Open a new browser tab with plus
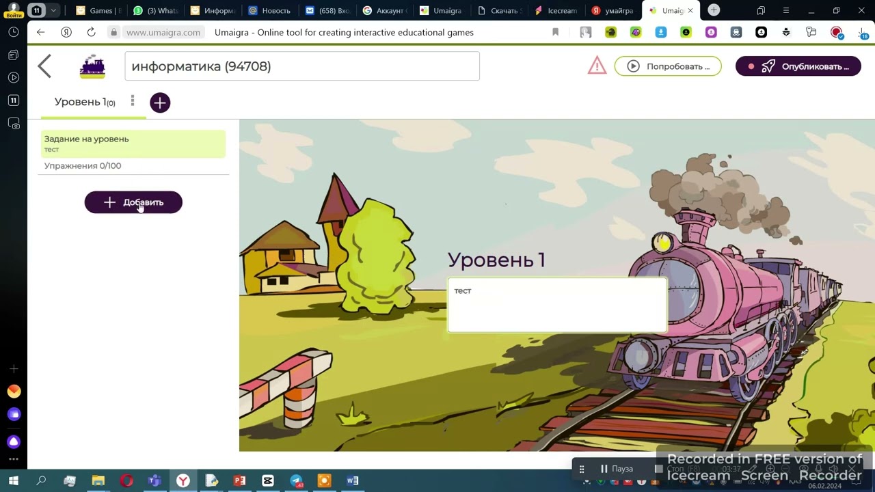Viewport: 875px width, 492px height. tap(714, 10)
